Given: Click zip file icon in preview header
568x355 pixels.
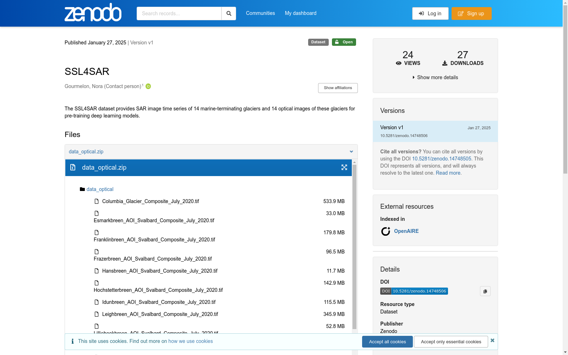Looking at the screenshot, I should coord(73,167).
